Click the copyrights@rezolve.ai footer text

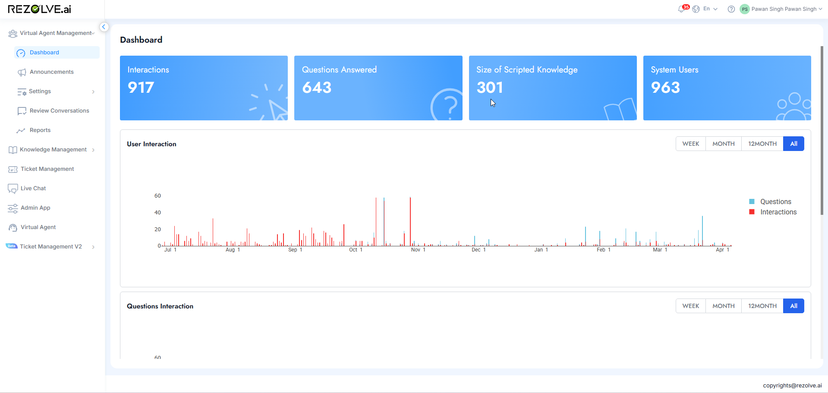(x=792, y=386)
